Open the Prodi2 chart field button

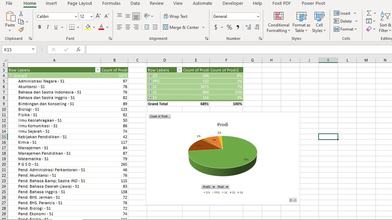click(x=209, y=187)
